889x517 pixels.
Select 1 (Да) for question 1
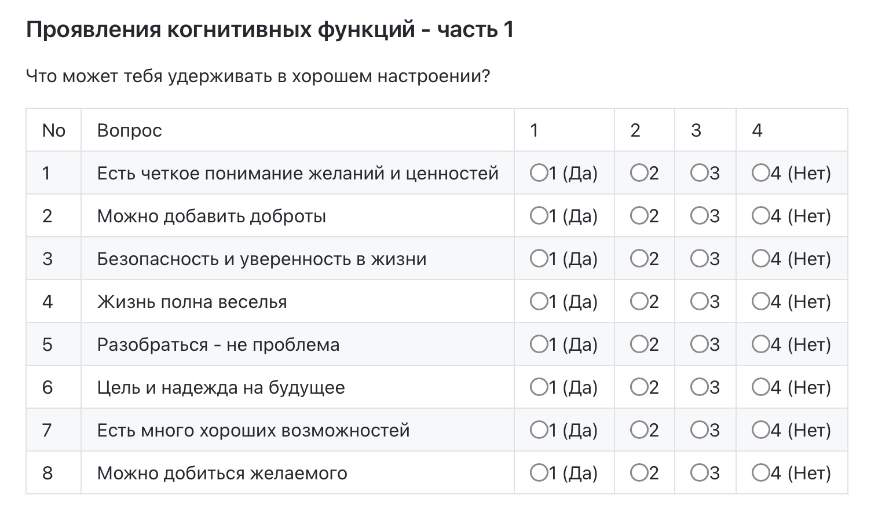[539, 173]
